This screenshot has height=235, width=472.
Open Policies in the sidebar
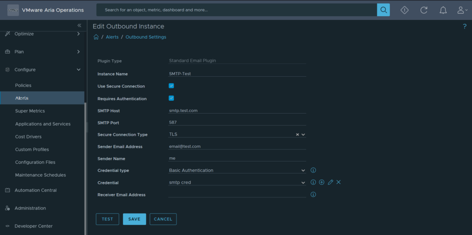(23, 86)
